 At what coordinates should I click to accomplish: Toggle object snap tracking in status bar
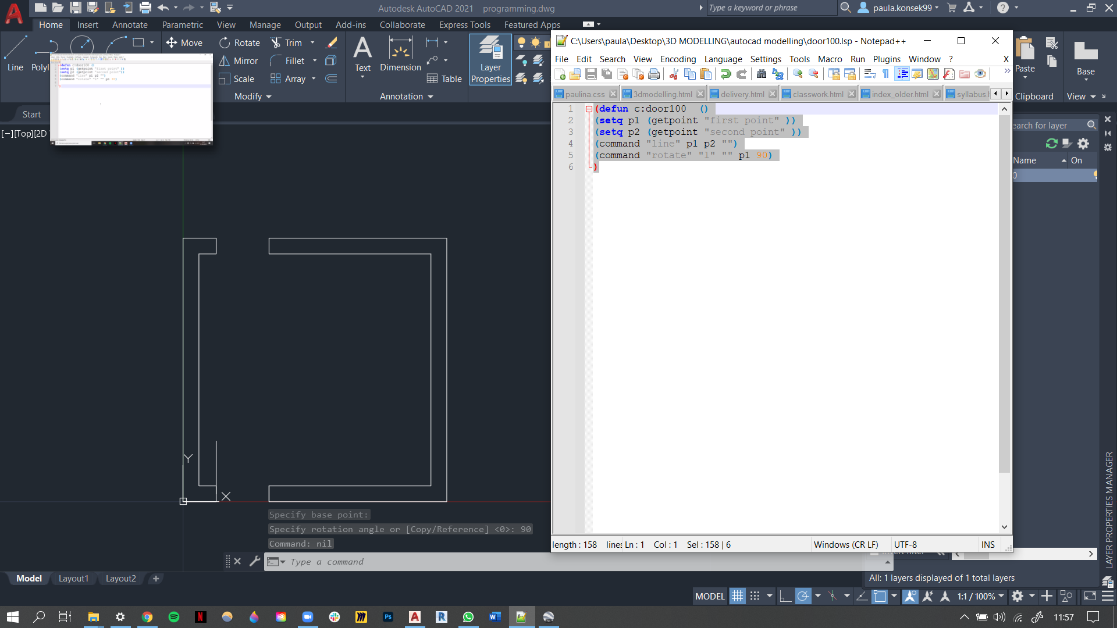[x=862, y=597]
